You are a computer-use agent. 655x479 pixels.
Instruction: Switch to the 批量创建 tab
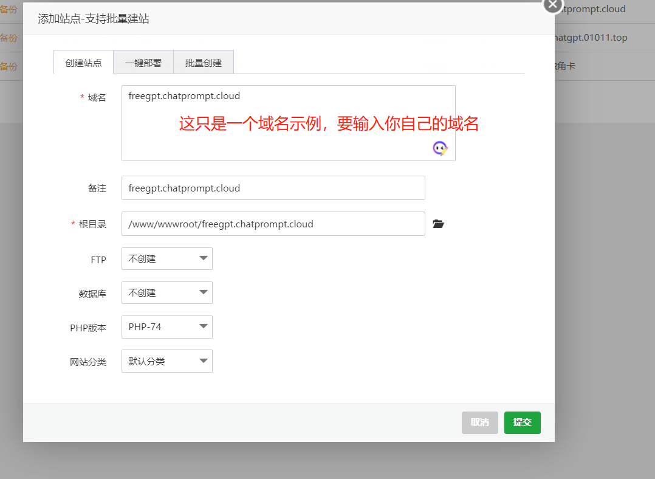point(204,61)
